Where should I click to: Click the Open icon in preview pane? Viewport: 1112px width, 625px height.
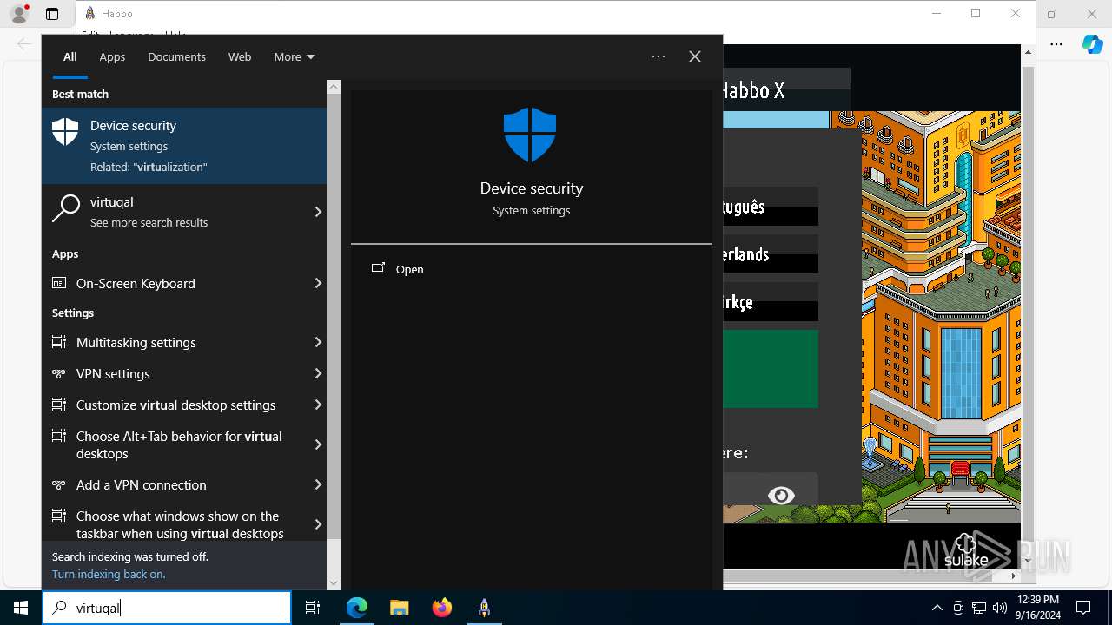click(x=378, y=268)
